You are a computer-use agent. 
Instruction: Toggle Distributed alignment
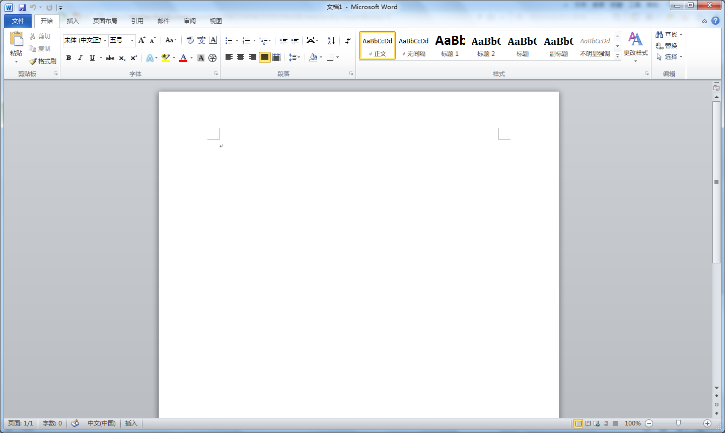[276, 57]
